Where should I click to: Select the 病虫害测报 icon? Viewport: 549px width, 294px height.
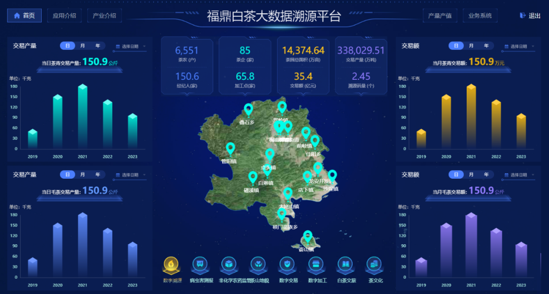click(x=200, y=265)
